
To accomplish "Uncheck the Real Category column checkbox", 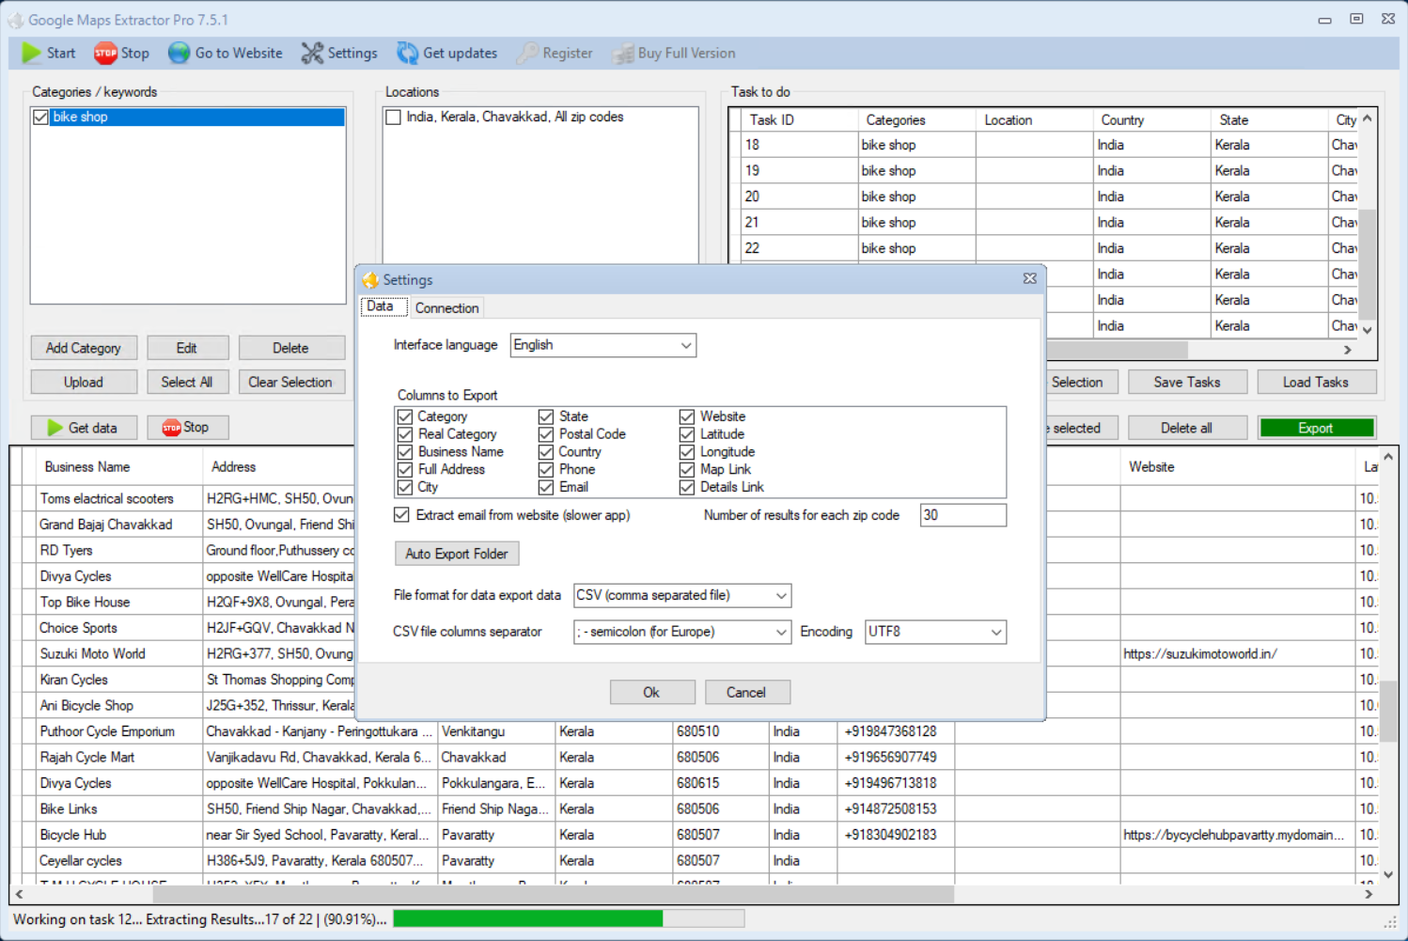I will (x=405, y=434).
